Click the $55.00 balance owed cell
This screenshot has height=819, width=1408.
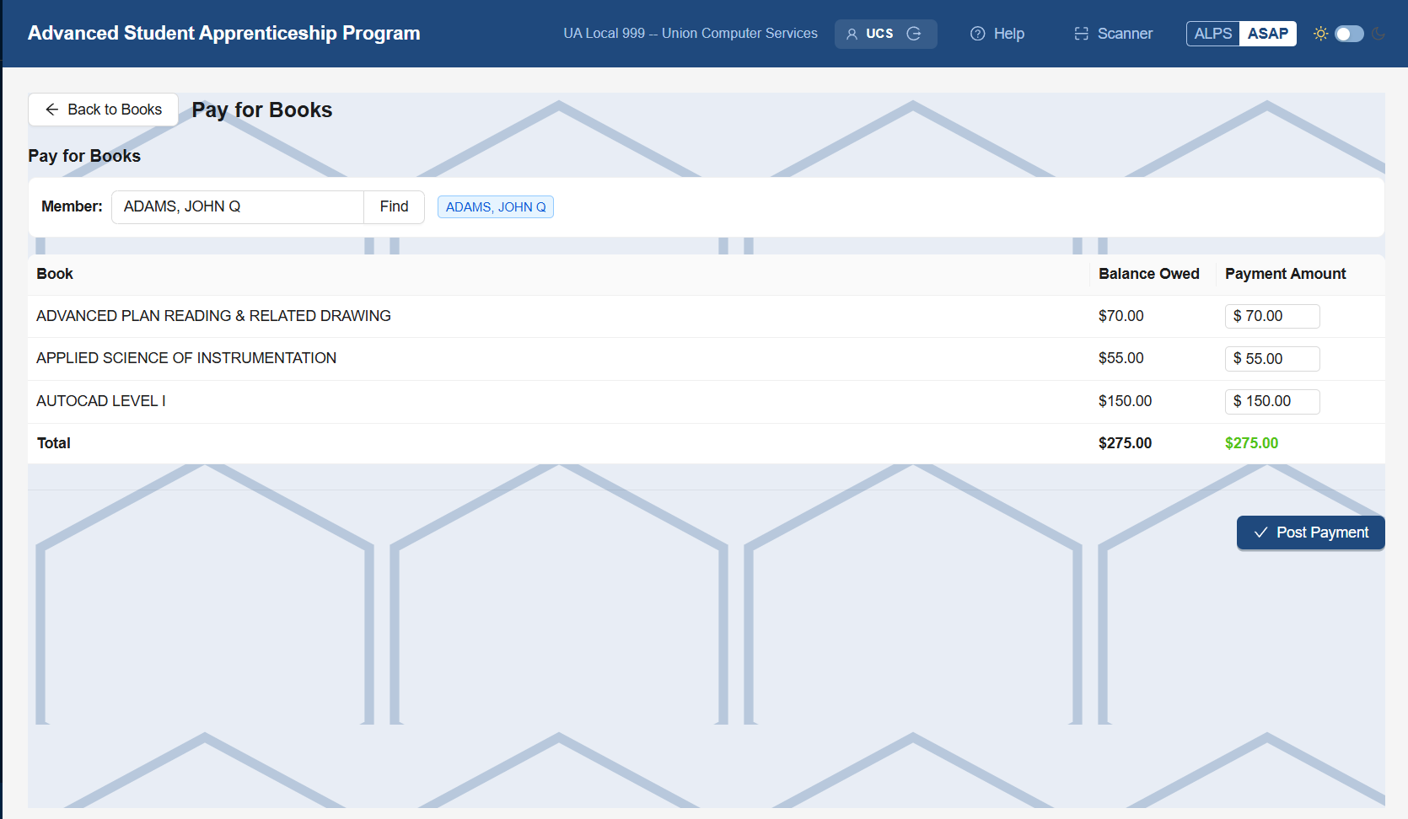point(1120,358)
